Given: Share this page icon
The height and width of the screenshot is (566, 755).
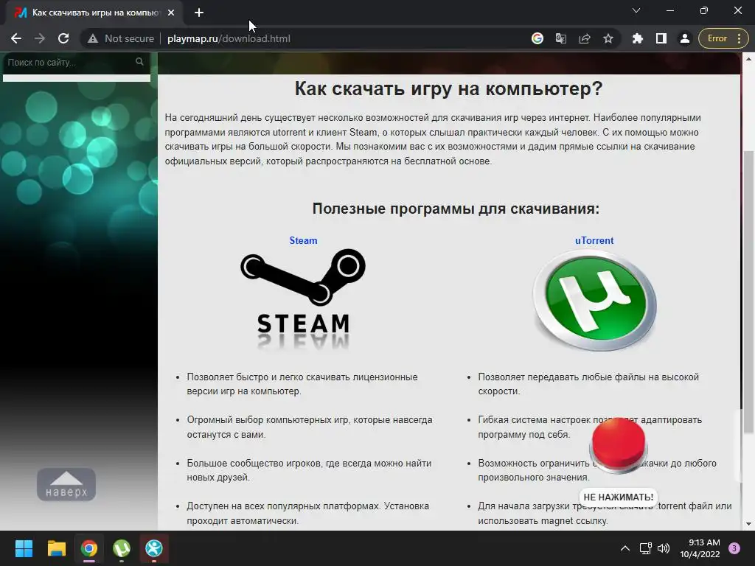Looking at the screenshot, I should tap(585, 38).
